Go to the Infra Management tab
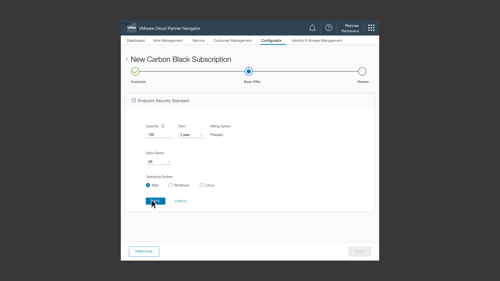This screenshot has width=500, height=281. tap(168, 41)
